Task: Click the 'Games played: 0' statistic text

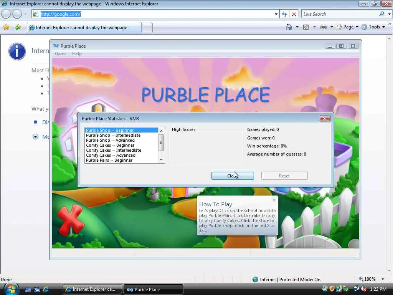Action: (263, 129)
